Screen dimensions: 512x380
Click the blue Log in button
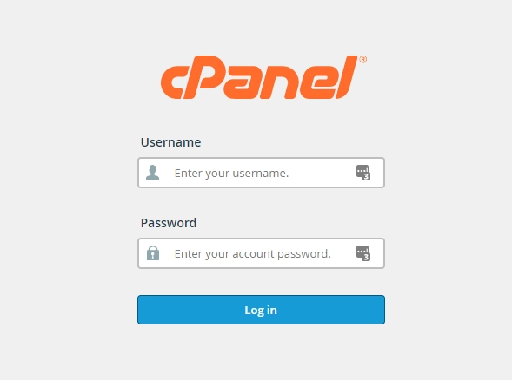click(262, 310)
